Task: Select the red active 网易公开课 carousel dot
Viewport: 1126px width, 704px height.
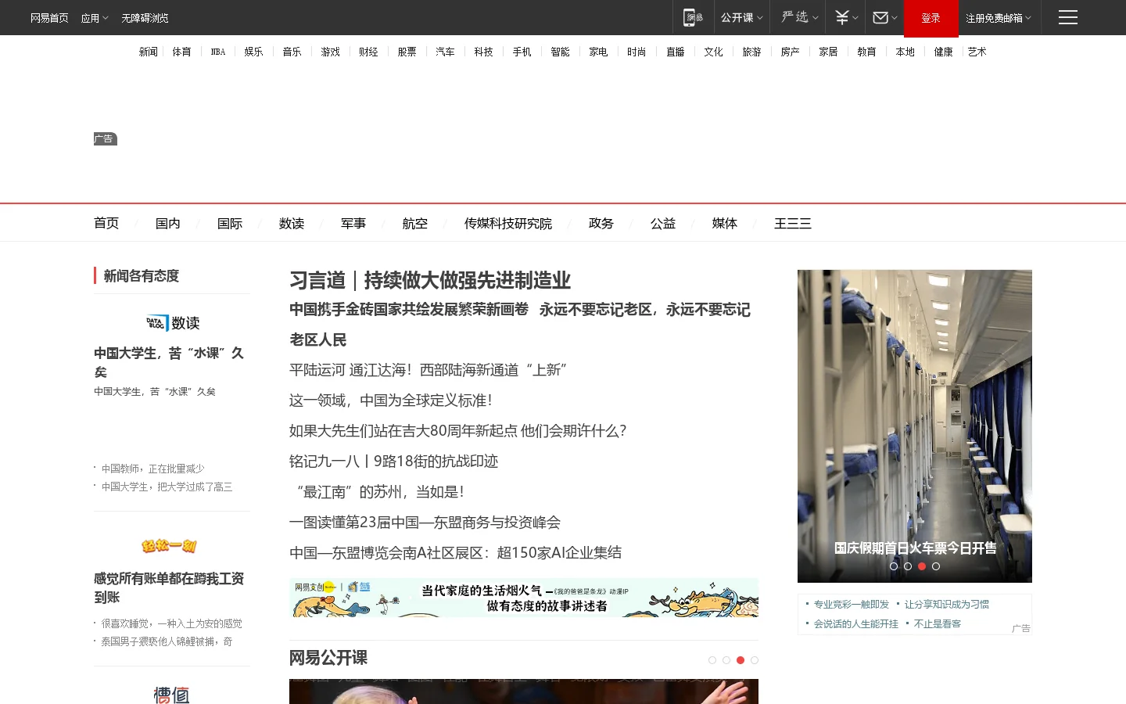Action: [x=741, y=660]
